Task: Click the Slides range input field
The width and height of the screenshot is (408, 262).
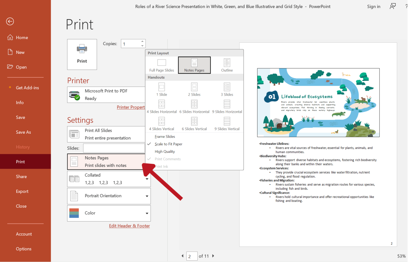Action: coord(114,148)
